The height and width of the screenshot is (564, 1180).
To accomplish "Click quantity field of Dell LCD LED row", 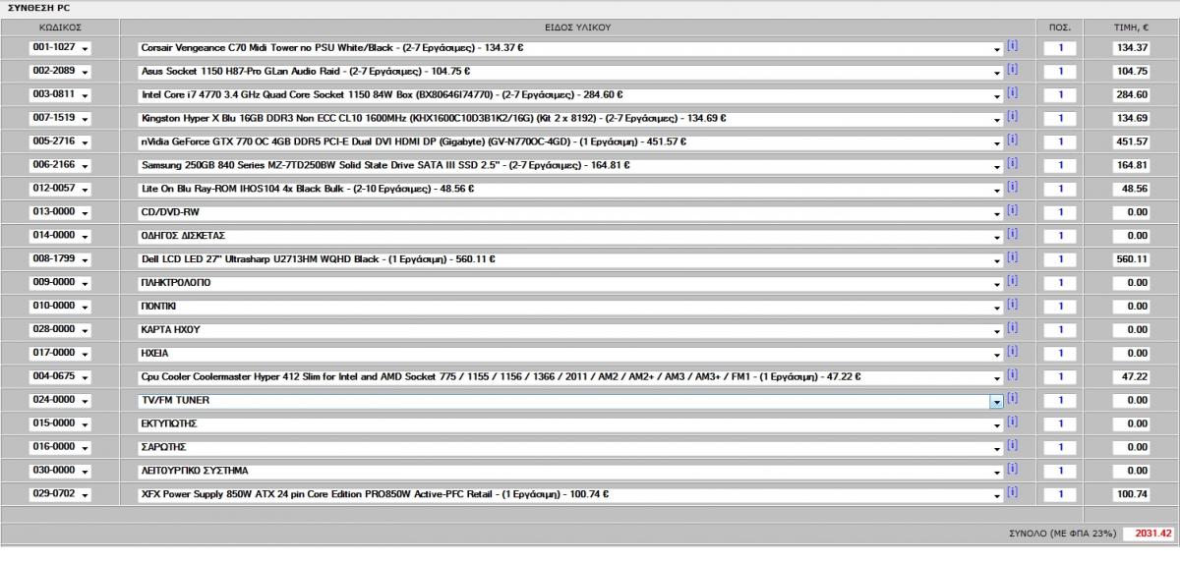I will tap(1060, 259).
